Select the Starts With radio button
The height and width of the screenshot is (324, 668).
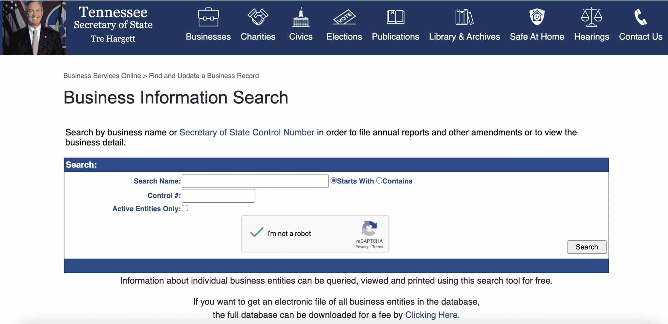point(334,181)
